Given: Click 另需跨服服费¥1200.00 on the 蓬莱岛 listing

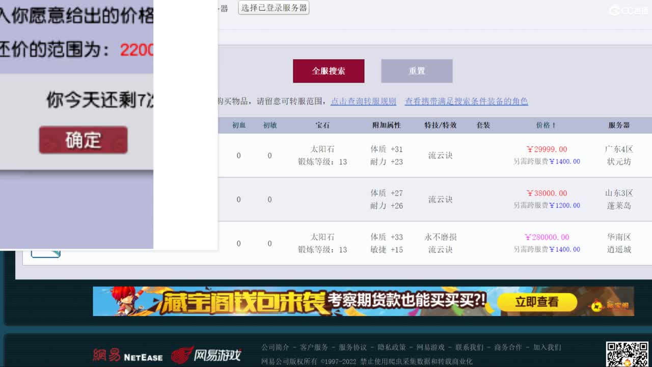Looking at the screenshot, I should 547,205.
